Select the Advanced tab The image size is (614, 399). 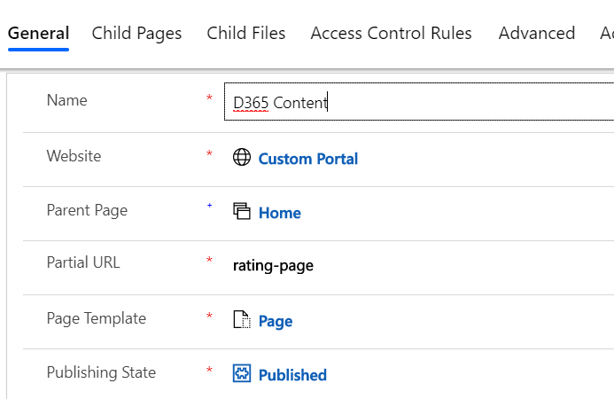pos(536,34)
